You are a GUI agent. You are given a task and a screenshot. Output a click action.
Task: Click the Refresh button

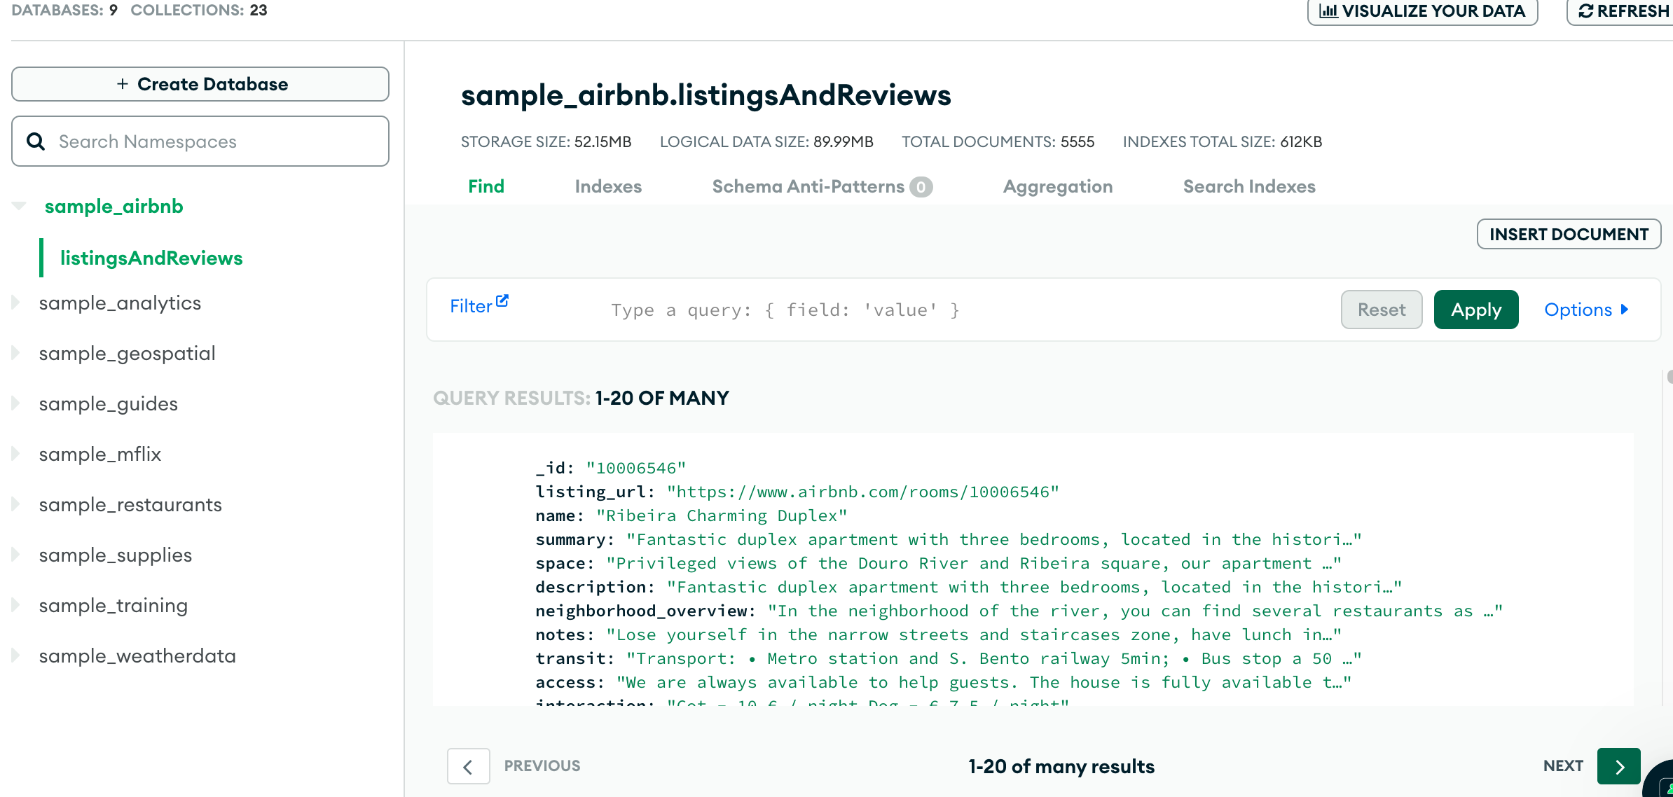pos(1621,11)
